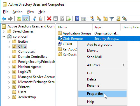
Task: Open the Action menu
Action: (17, 12)
